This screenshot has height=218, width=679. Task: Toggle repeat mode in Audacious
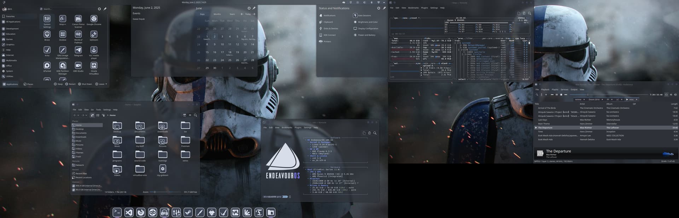(x=667, y=95)
